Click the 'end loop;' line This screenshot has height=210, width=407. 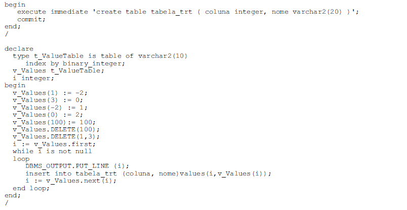tap(31, 188)
